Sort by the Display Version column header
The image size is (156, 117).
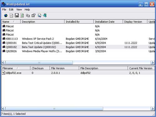click(x=135, y=22)
